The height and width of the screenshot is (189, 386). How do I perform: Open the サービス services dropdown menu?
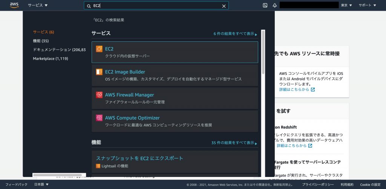point(38,5)
